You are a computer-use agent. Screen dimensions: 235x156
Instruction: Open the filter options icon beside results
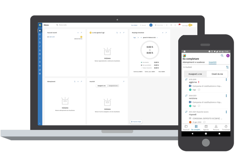[x=227, y=67]
